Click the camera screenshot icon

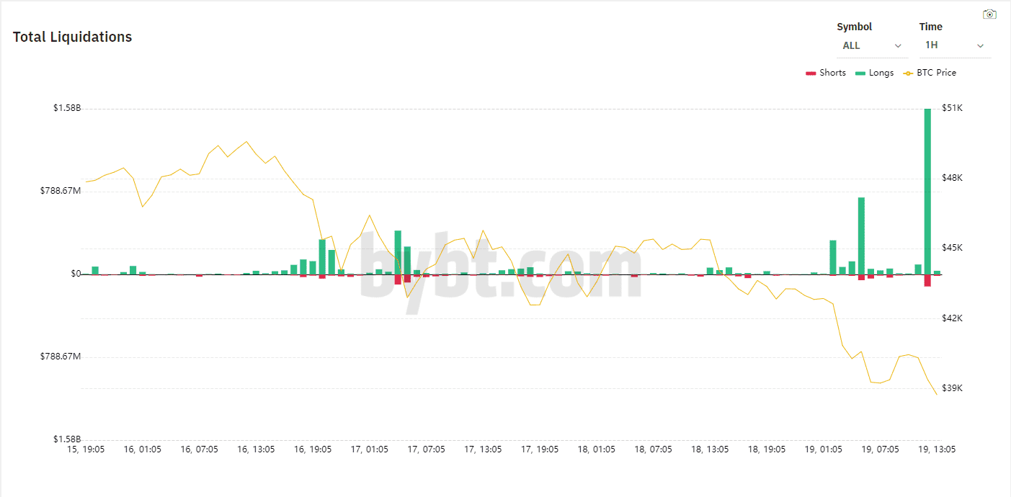pos(989,14)
